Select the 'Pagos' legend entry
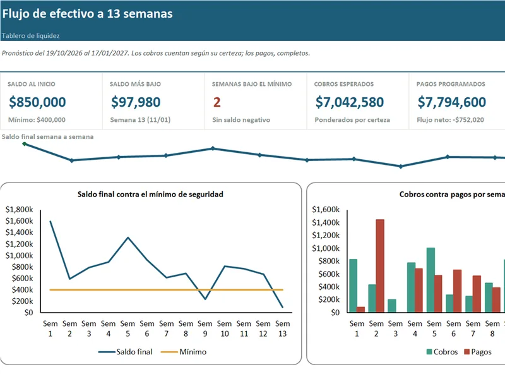Screen dimensions: 505x379 pyautogui.click(x=478, y=352)
